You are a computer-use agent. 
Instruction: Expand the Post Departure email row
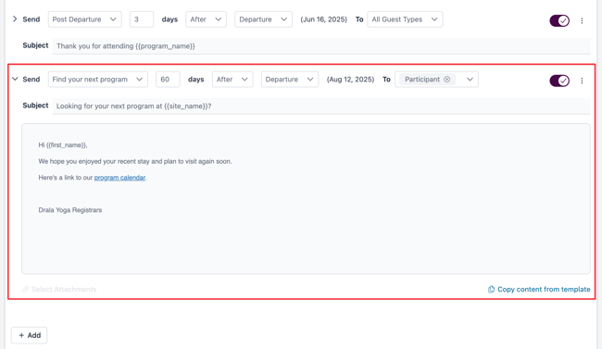click(x=15, y=19)
